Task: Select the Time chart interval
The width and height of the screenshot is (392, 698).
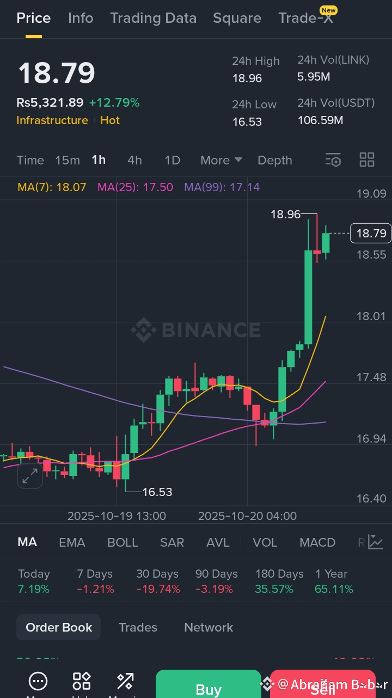Action: pos(30,160)
